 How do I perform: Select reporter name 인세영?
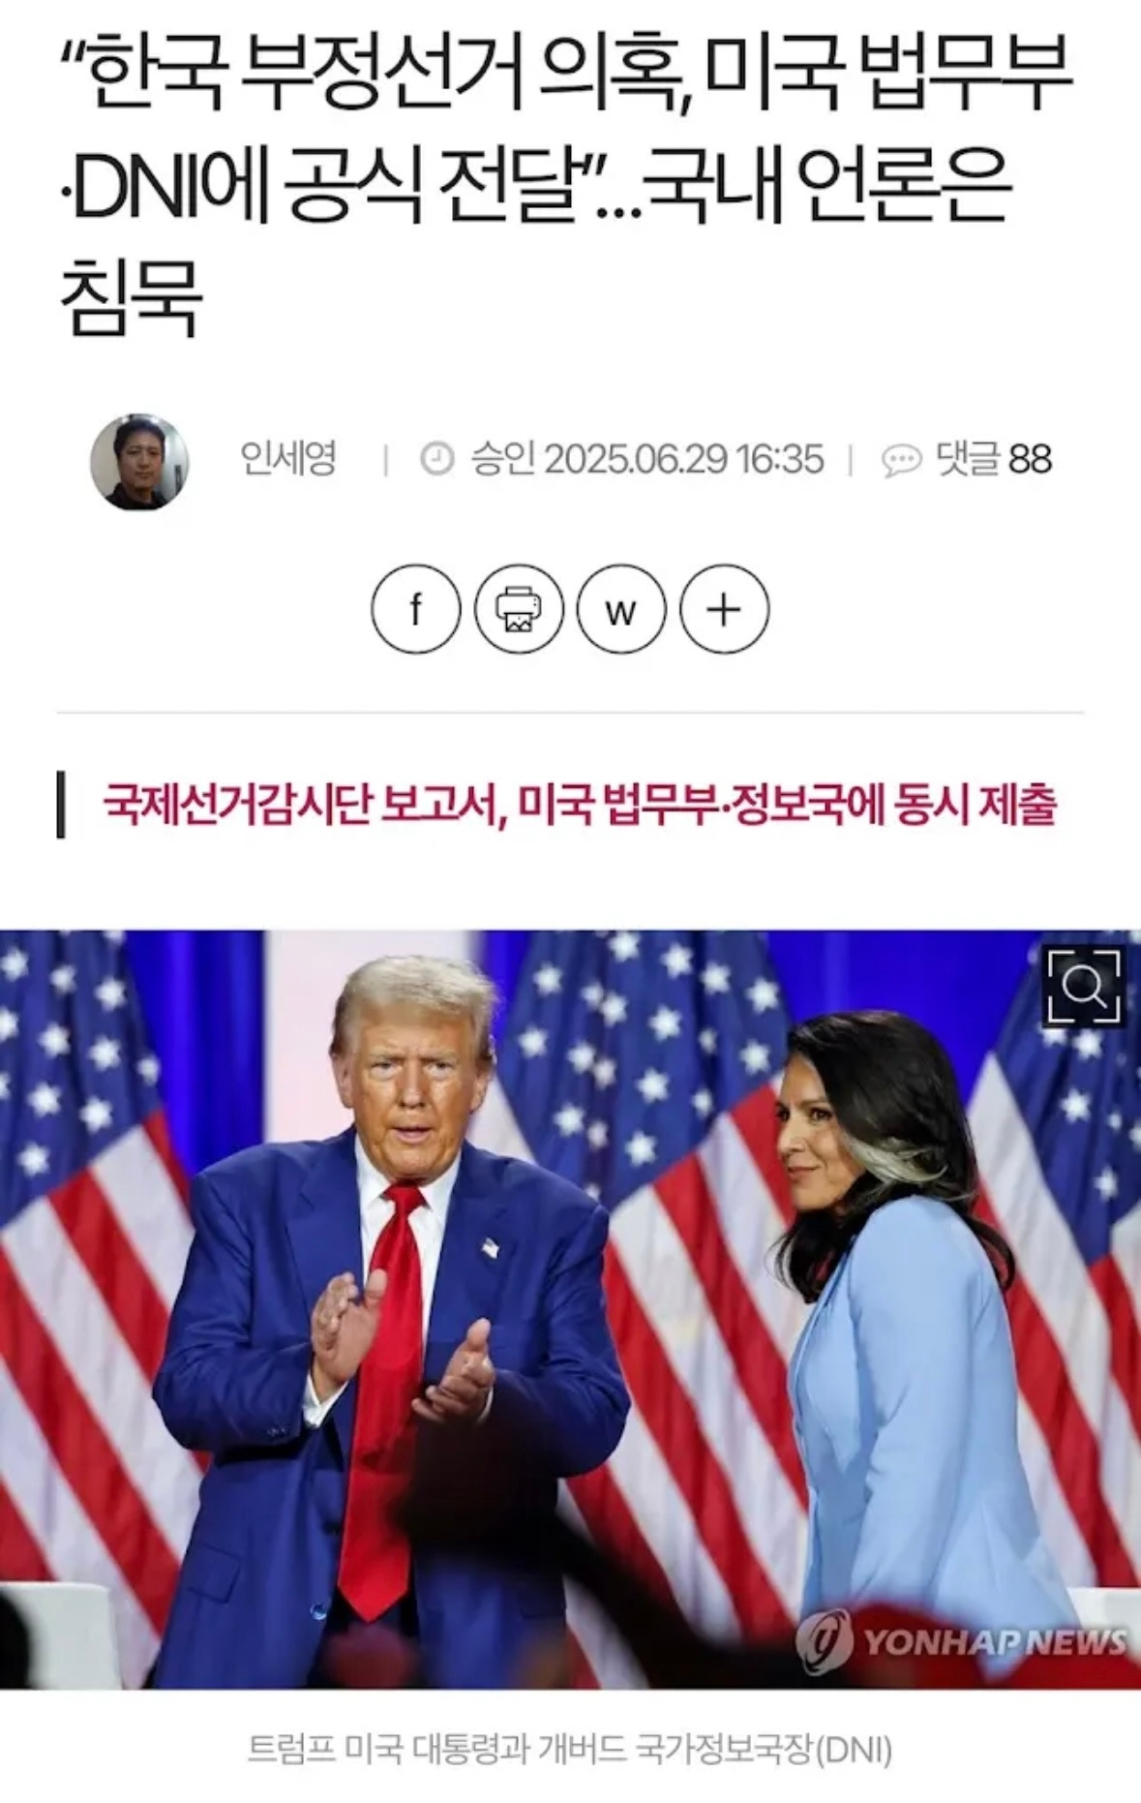[x=287, y=458]
